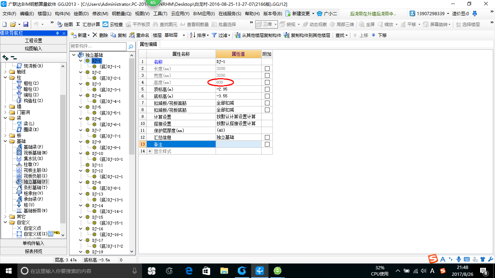Click 下移 move down arrow

[x=379, y=35]
